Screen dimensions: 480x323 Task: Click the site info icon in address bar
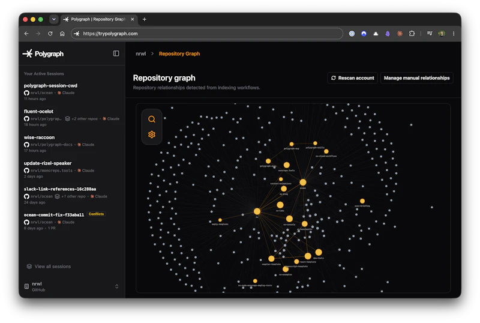click(77, 34)
